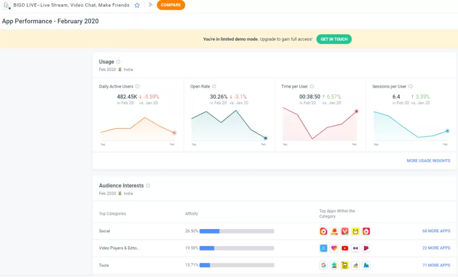Click info icon beside Time per User
This screenshot has height=277, width=458.
[x=312, y=86]
